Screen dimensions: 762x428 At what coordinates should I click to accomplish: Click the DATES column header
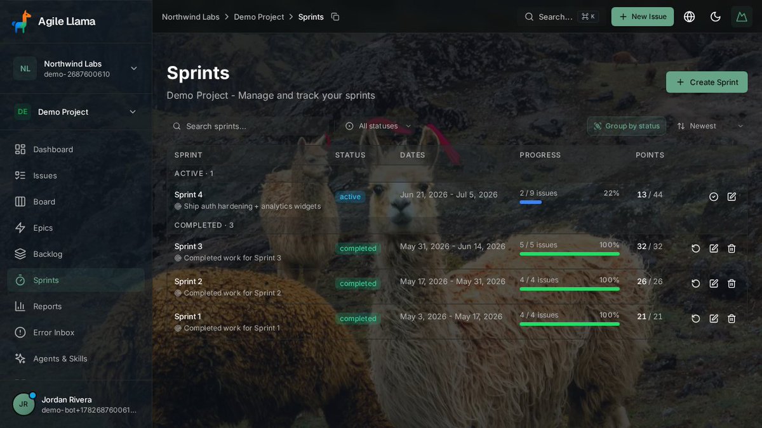413,155
